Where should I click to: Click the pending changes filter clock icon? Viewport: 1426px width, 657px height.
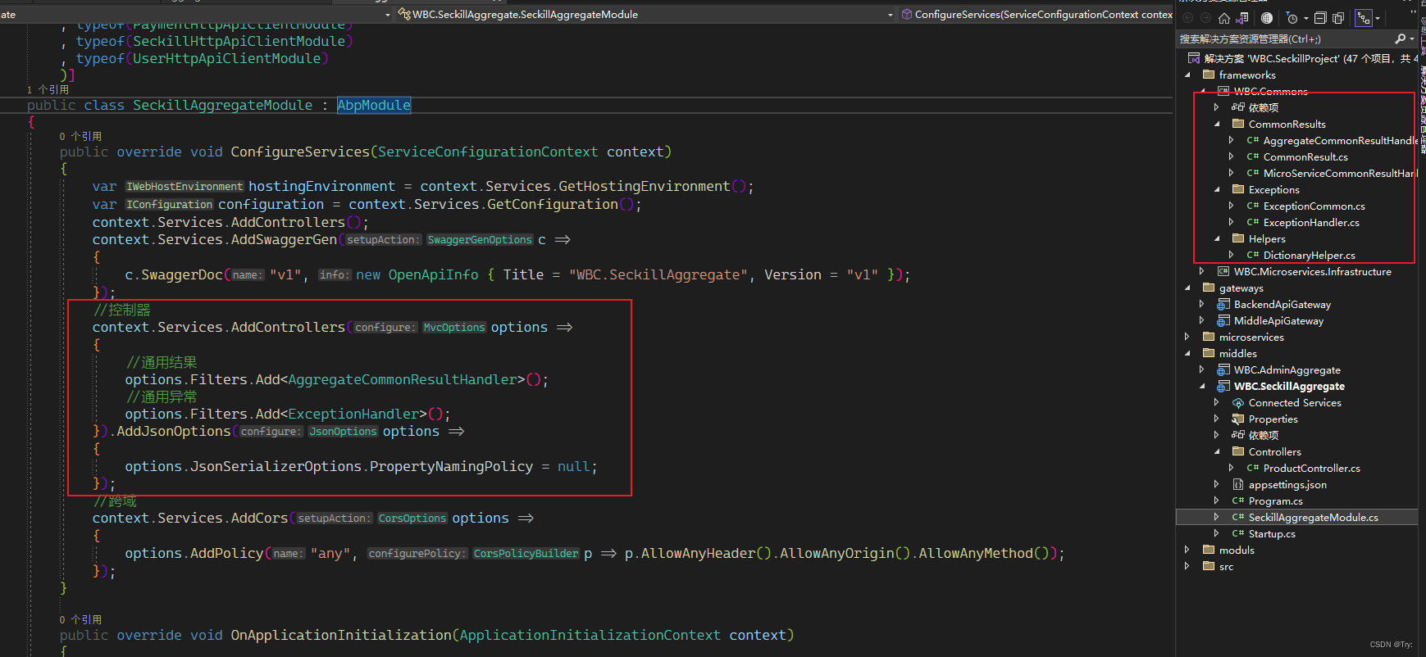pos(1292,18)
